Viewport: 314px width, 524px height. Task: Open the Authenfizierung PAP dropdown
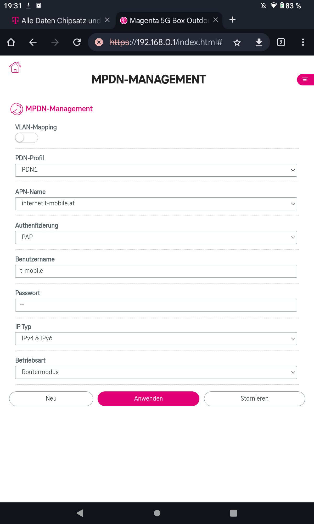[x=156, y=238]
